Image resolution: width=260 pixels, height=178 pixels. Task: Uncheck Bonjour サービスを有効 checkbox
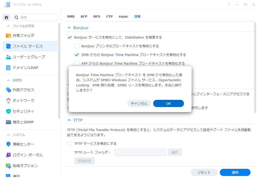[70, 37]
